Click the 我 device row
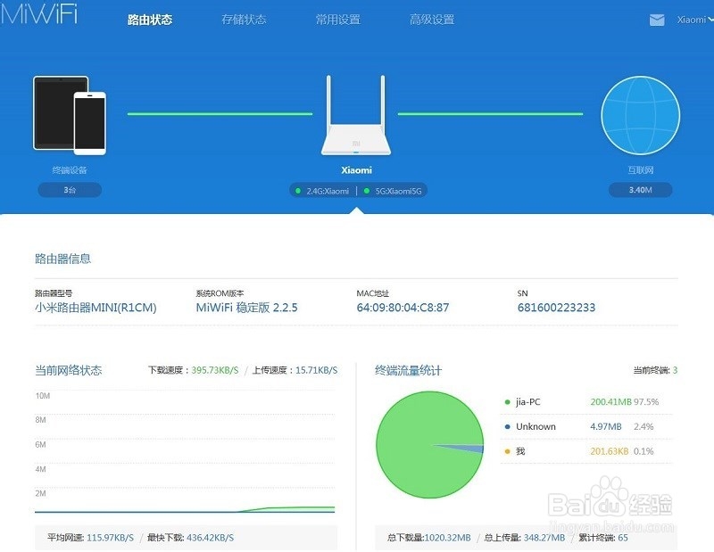The width and height of the screenshot is (714, 552). (x=586, y=451)
